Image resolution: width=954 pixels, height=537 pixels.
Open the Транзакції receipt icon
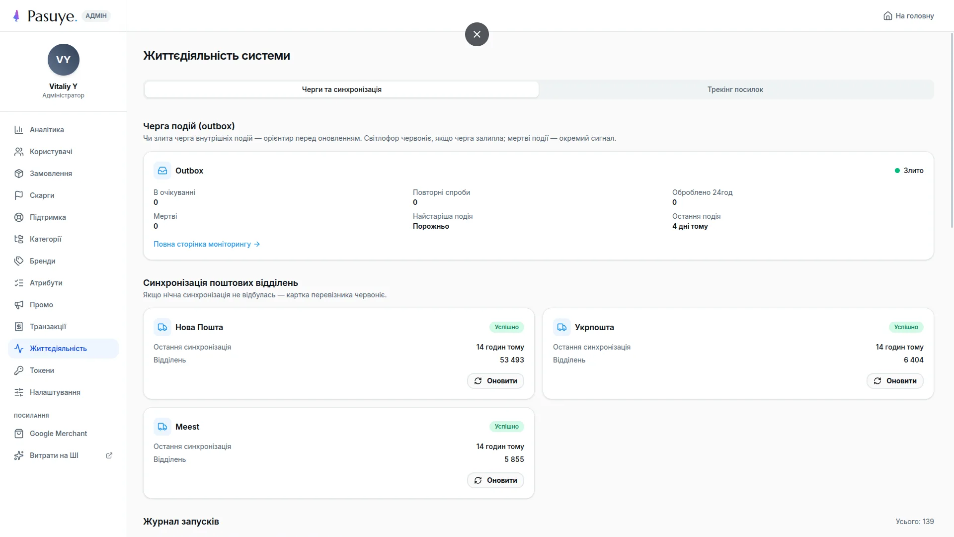19,327
